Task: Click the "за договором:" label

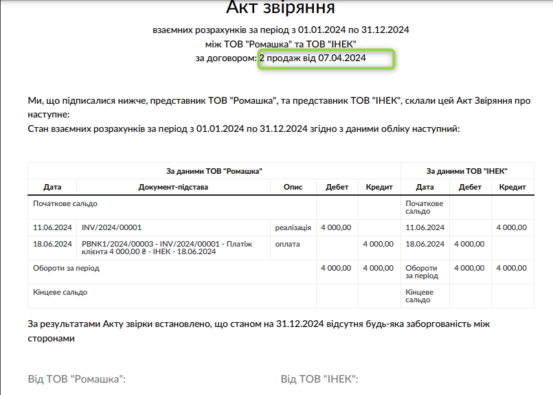Action: point(226,59)
